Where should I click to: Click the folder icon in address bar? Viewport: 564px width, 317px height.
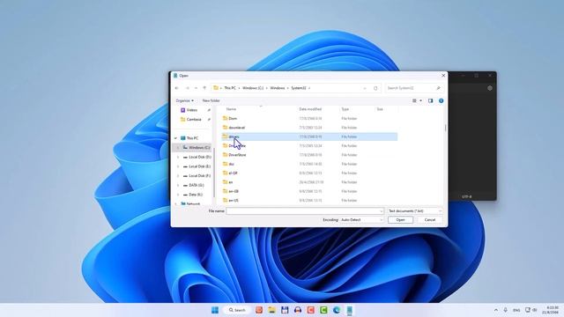pos(216,88)
